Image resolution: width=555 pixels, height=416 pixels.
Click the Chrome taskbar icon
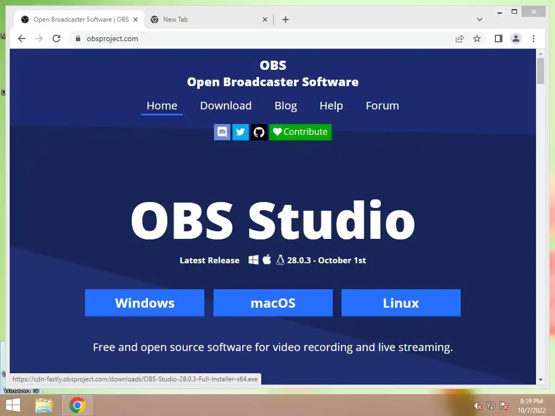78,405
